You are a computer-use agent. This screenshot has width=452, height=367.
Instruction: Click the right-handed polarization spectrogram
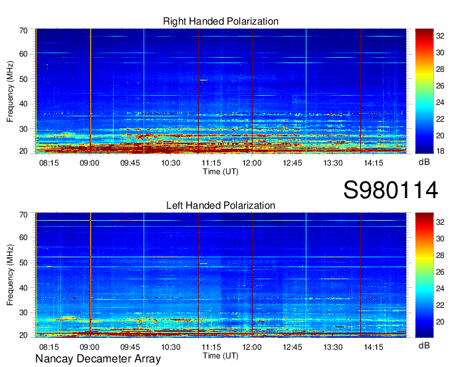pyautogui.click(x=221, y=91)
